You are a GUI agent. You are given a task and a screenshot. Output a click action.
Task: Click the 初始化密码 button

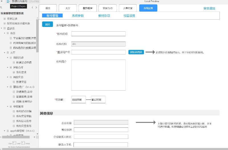pyautogui.click(x=136, y=52)
